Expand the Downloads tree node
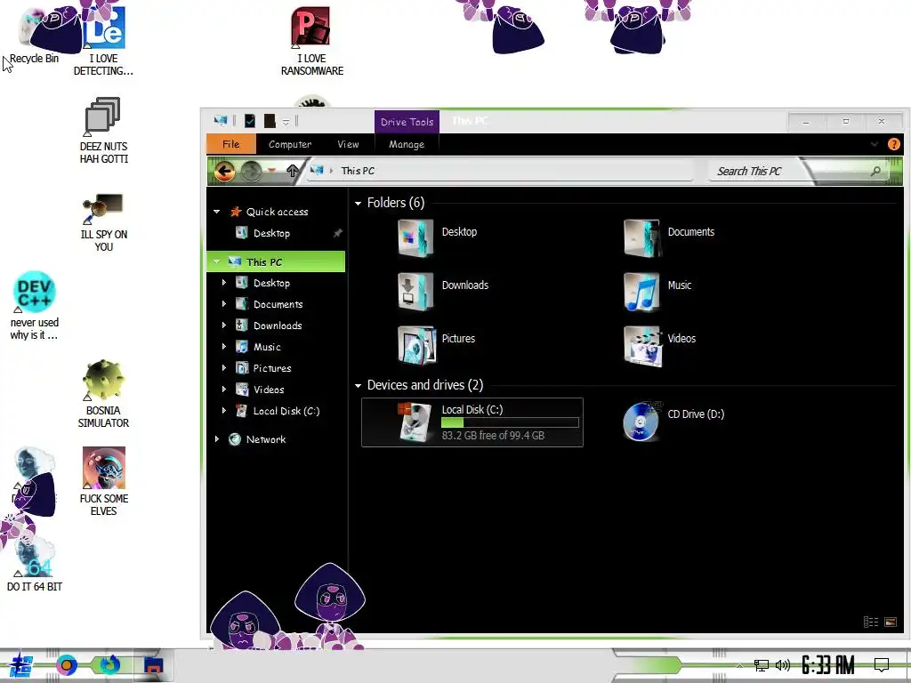 (223, 325)
